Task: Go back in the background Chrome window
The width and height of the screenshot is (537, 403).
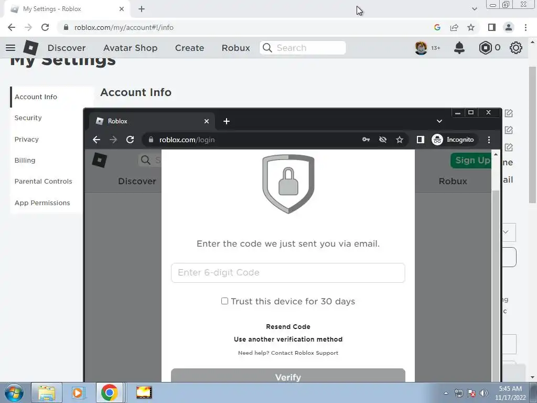Action: pos(12,27)
